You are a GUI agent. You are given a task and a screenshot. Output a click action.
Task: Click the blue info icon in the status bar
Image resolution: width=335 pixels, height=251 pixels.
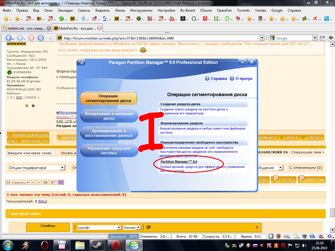tap(312, 236)
